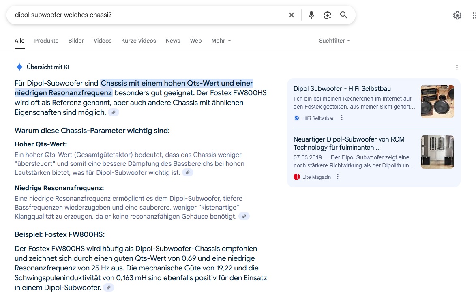Submit search with the magnifying glass icon
The height and width of the screenshot is (294, 476).
coord(343,15)
